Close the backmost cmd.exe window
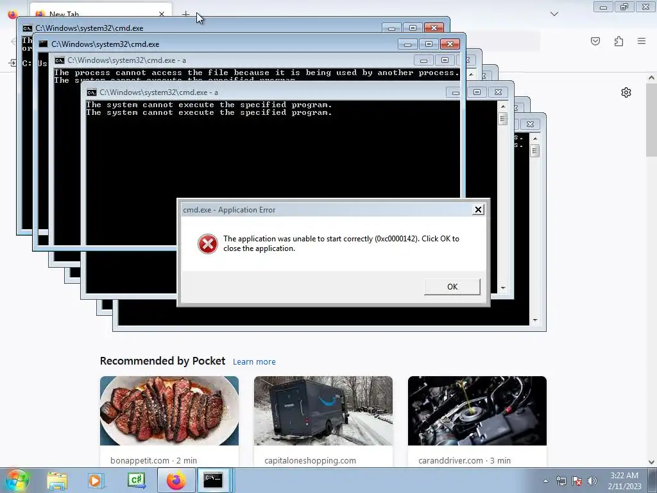The height and width of the screenshot is (493, 657). click(434, 28)
